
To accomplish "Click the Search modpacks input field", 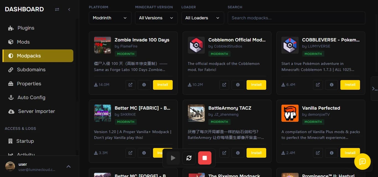I will click(296, 18).
